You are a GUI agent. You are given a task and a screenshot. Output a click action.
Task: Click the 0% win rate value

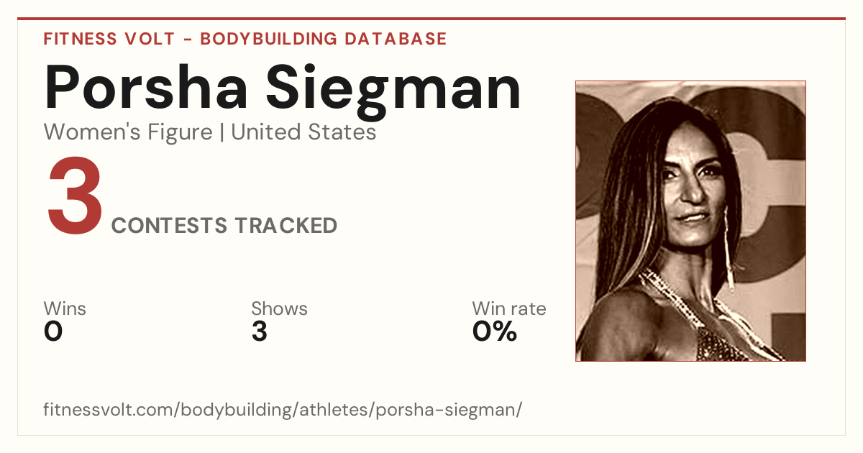[x=495, y=331]
